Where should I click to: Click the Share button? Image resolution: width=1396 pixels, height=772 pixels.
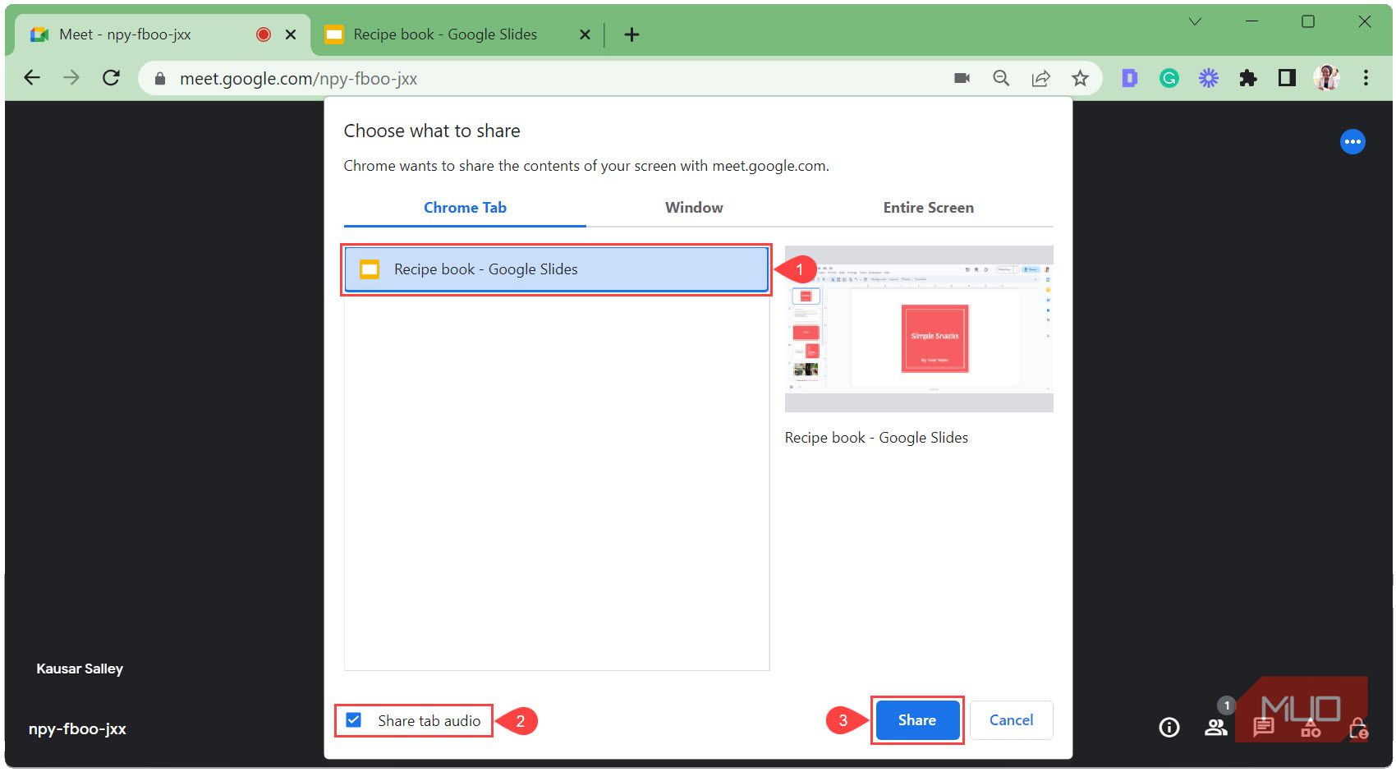(x=917, y=719)
